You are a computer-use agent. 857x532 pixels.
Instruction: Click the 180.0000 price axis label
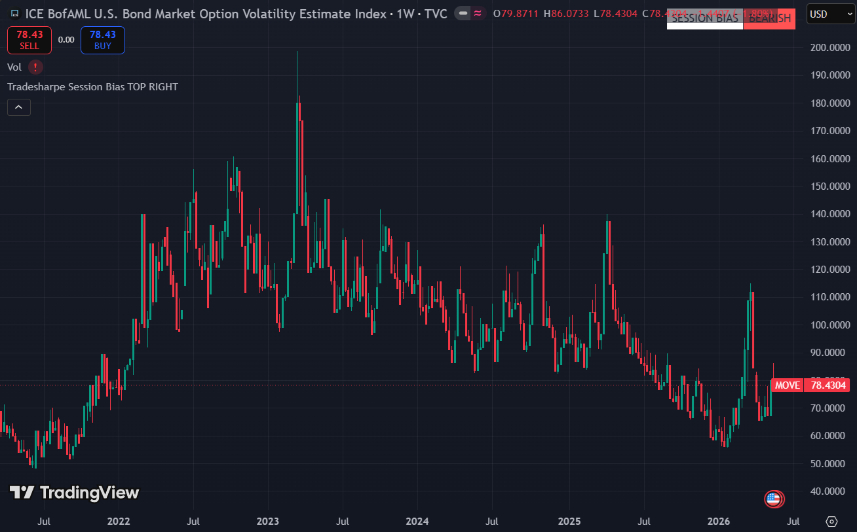(829, 103)
